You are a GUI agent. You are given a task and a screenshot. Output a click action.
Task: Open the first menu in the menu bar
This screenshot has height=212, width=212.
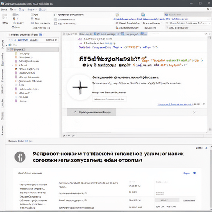(4, 10)
